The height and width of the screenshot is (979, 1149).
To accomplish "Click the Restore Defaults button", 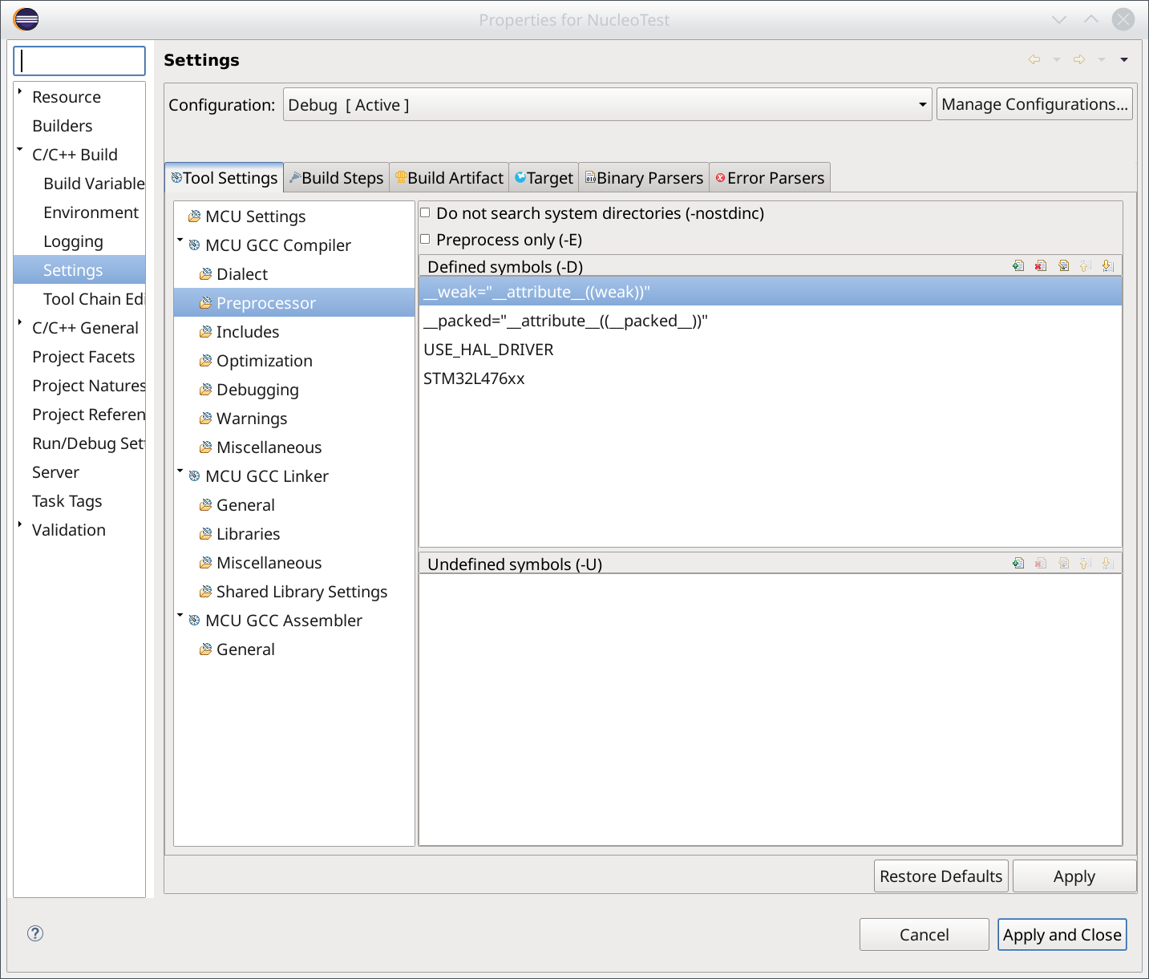I will pos(941,876).
